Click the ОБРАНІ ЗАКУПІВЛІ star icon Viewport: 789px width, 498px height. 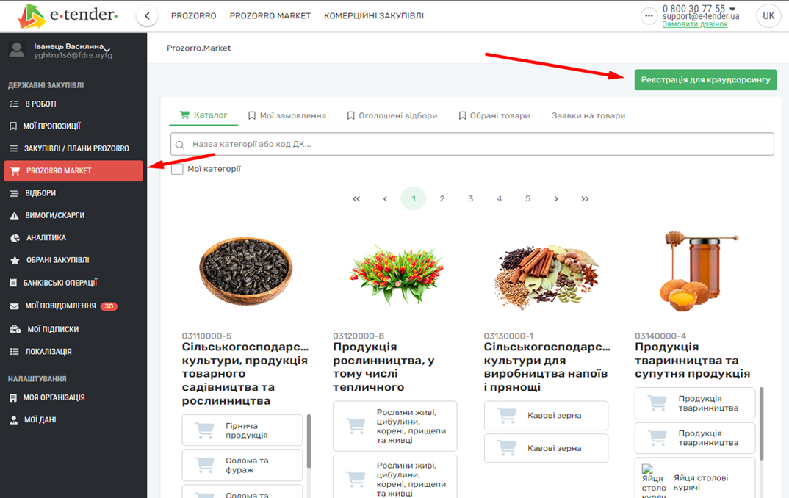[15, 261]
